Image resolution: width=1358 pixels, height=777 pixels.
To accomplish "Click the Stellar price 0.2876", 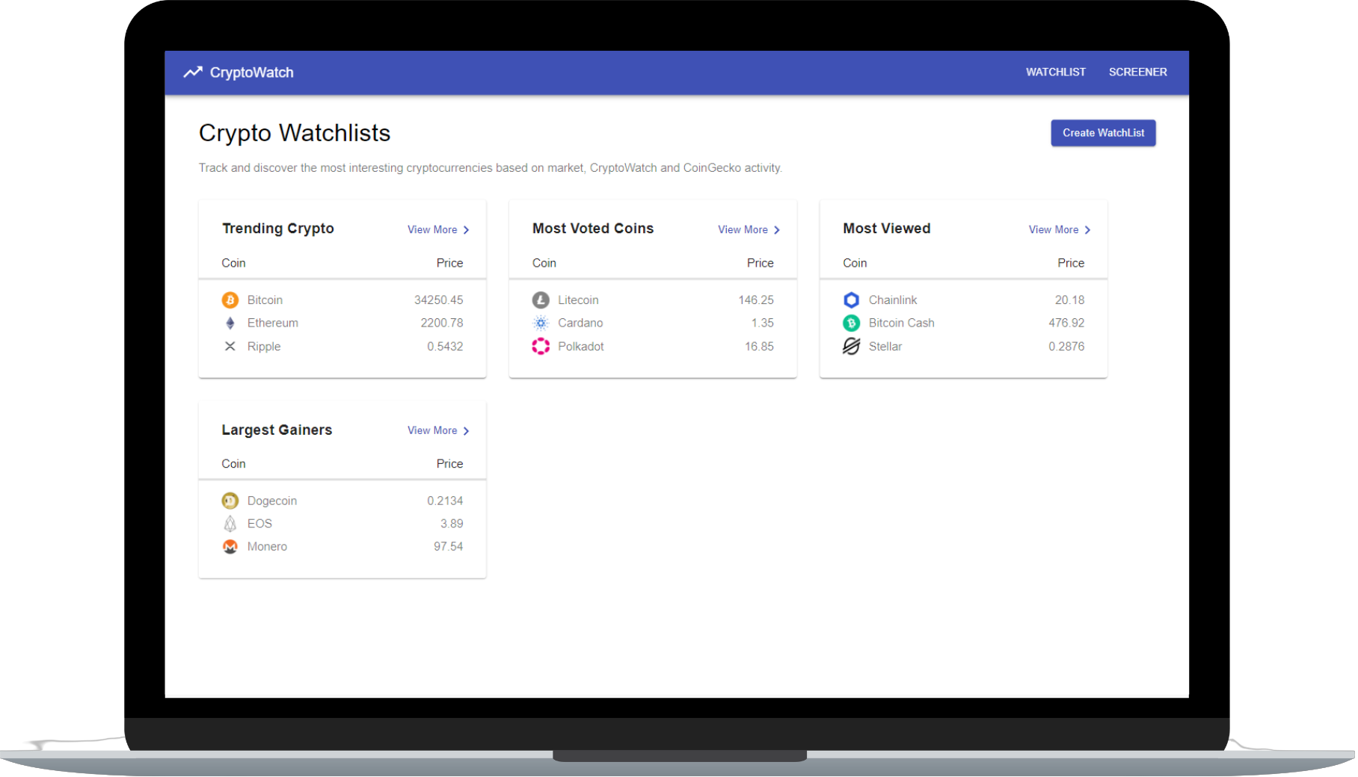I will [1067, 347].
